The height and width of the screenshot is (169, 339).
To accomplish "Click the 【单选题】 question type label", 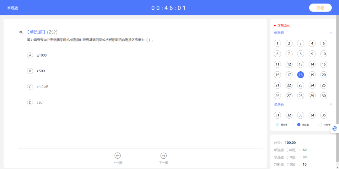I will (x=36, y=32).
